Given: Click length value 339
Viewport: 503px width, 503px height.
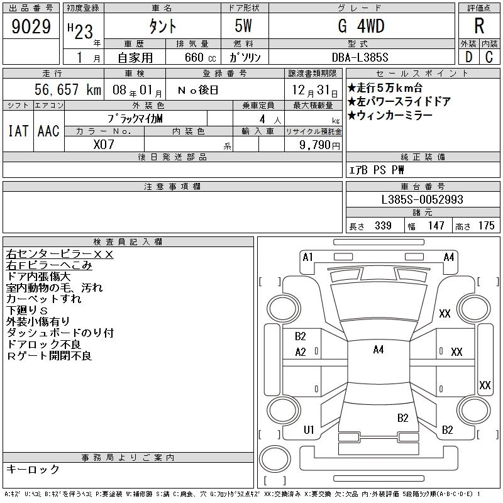Looking at the screenshot, I should pyautogui.click(x=383, y=226).
